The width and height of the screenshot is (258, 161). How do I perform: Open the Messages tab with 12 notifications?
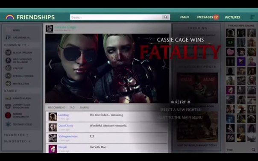click(208, 17)
